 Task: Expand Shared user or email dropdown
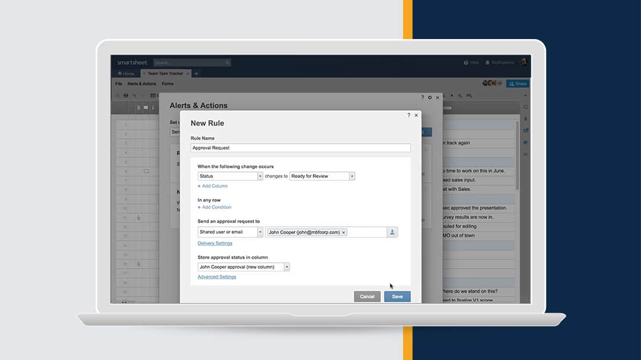pos(260,233)
